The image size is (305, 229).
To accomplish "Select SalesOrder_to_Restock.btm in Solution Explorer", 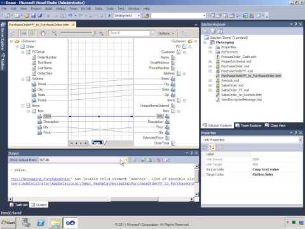I will point(241,95).
